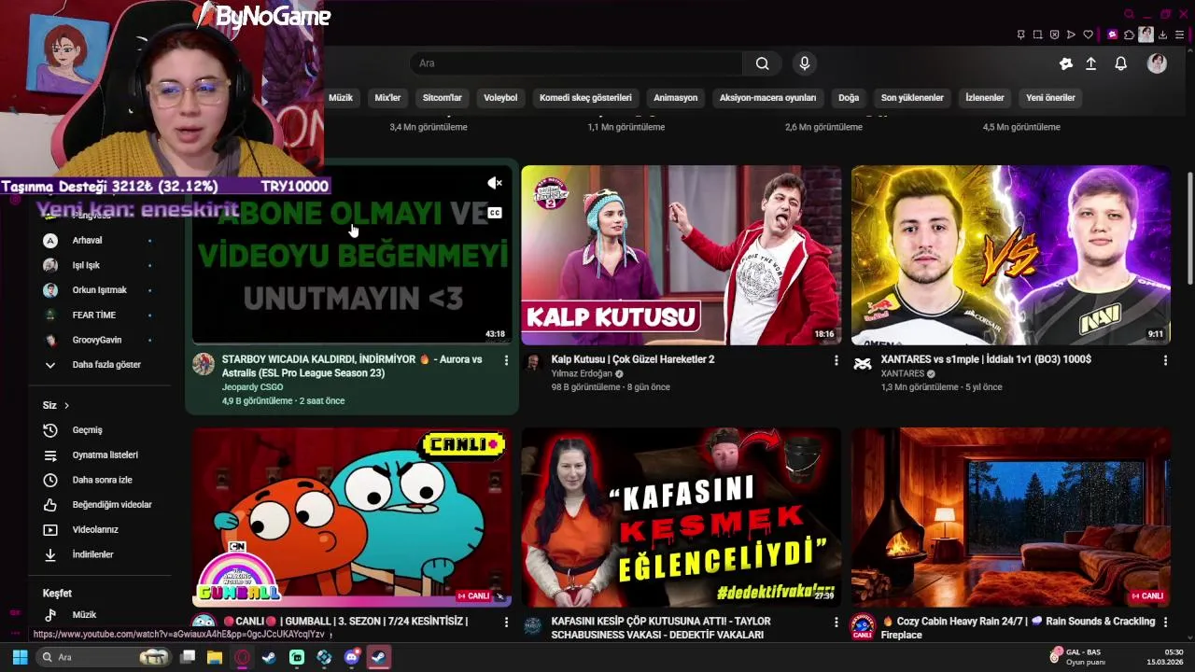Select the Doğa filter chip
The height and width of the screenshot is (672, 1195).
[849, 98]
